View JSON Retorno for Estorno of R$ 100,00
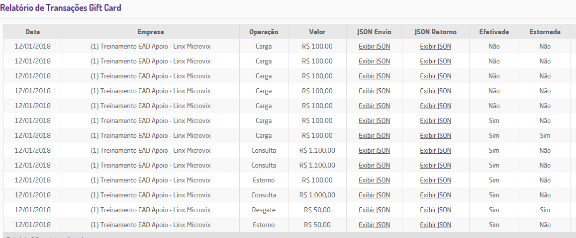576x238 pixels. [x=435, y=180]
